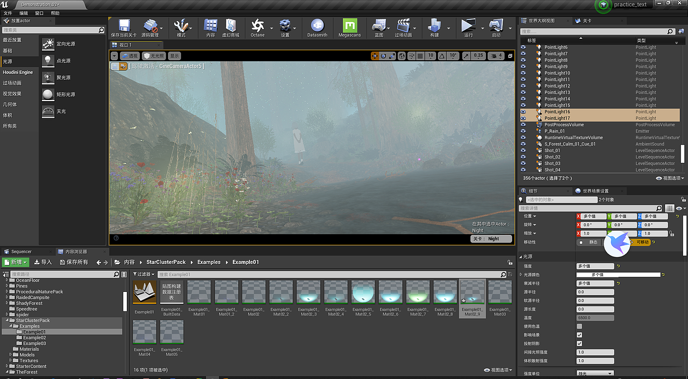Viewport: 688px width, 379px height.
Task: Select Rect Light (矩形光源) actor icon
Action: [x=48, y=94]
